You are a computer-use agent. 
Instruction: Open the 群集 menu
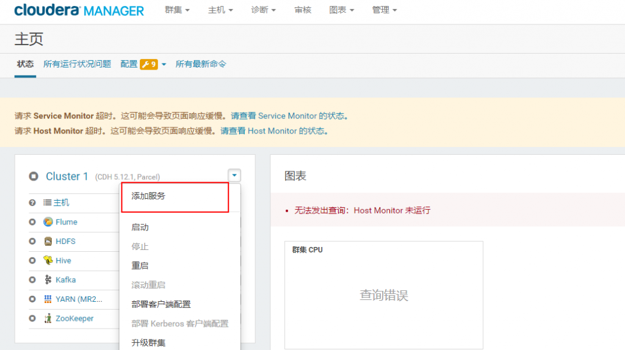pos(177,10)
